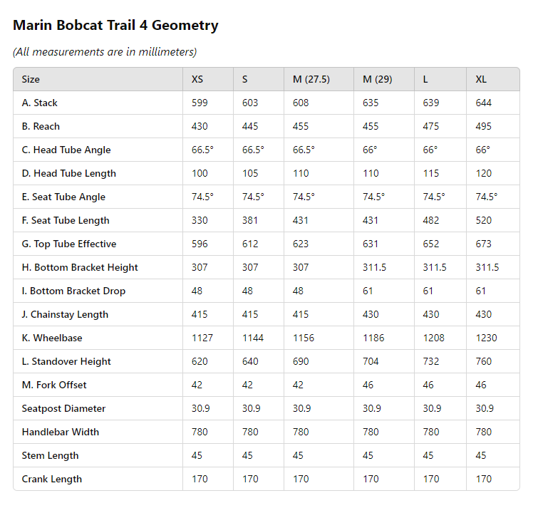Click the 495 reach value for XL
The width and height of the screenshot is (538, 508).
coord(484,126)
